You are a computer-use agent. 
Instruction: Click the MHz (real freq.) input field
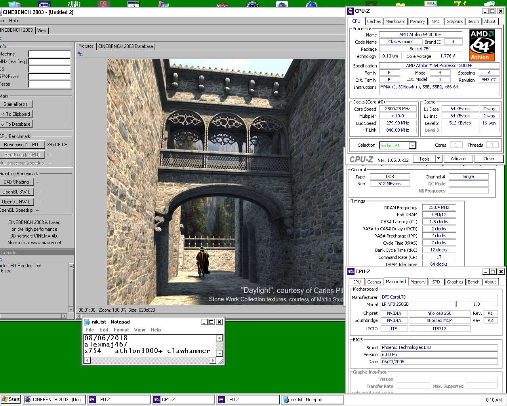(50, 61)
